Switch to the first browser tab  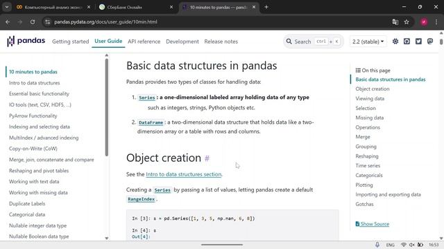53,7
